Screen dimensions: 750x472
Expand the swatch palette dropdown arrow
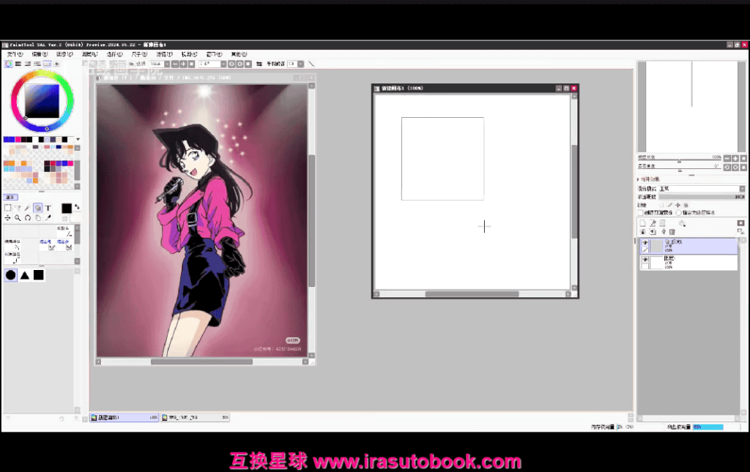pos(78,140)
